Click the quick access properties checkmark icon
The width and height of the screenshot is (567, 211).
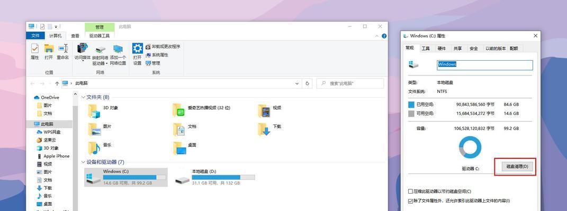pyautogui.click(x=42, y=27)
